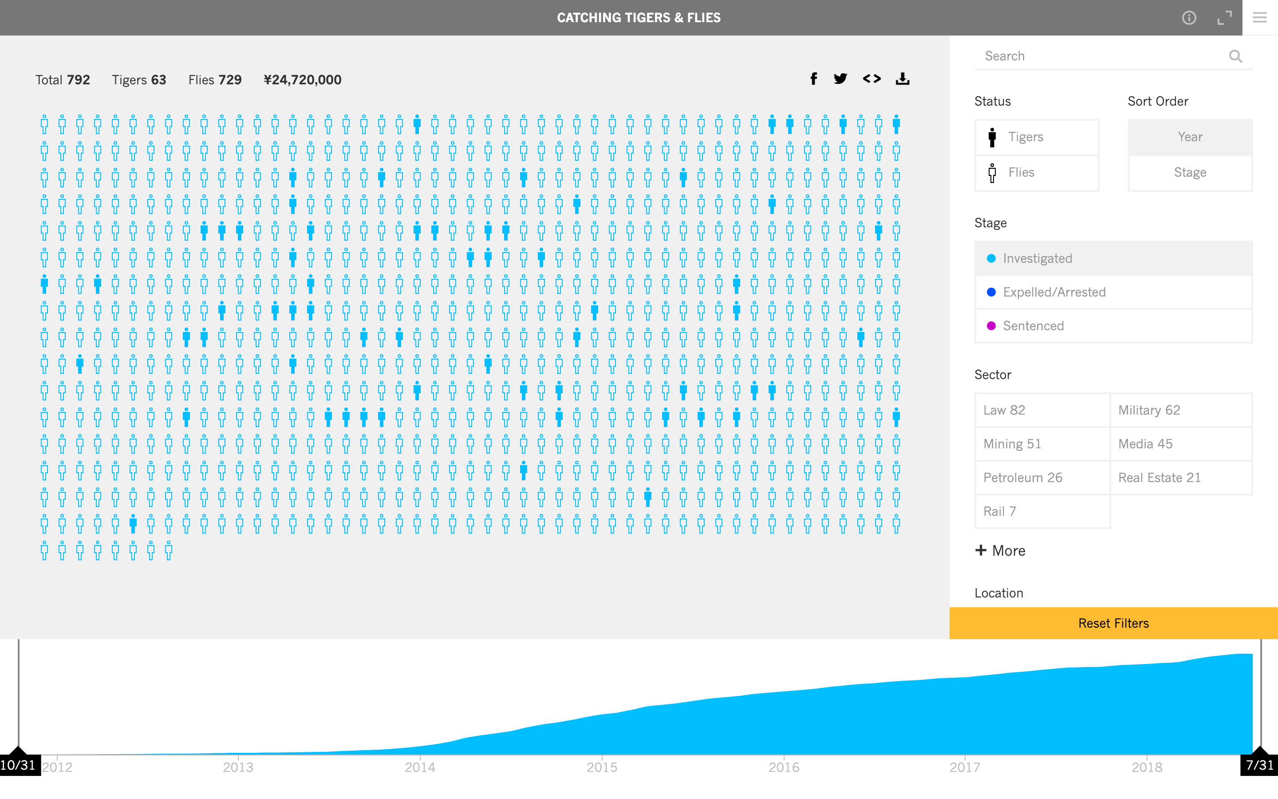Share the visualization on Facebook
The width and height of the screenshot is (1278, 799).
coord(814,79)
